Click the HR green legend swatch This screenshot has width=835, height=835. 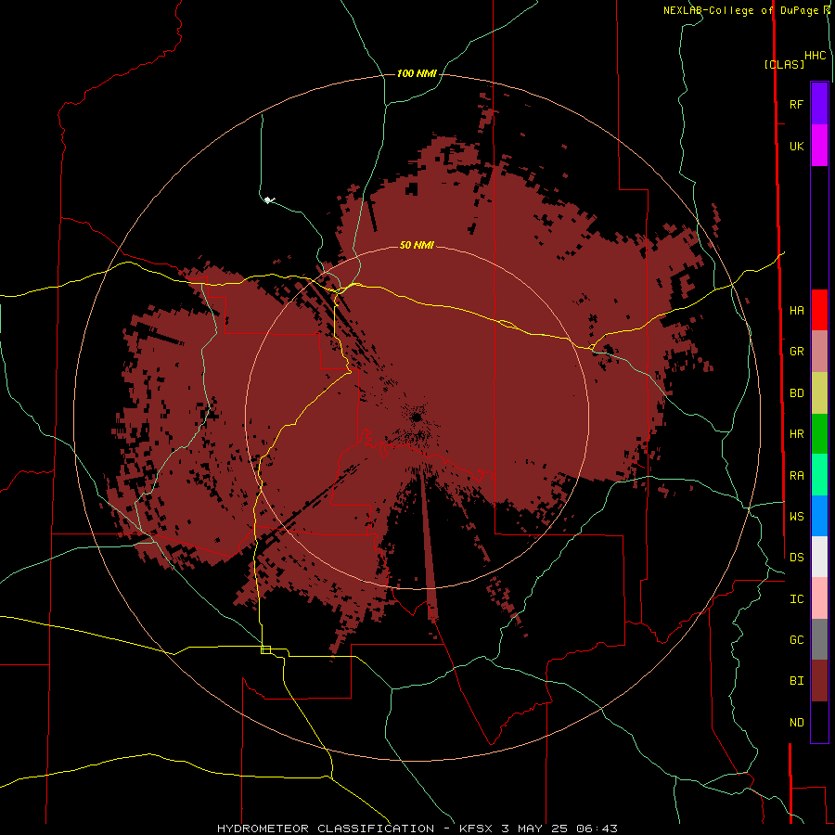[x=819, y=434]
